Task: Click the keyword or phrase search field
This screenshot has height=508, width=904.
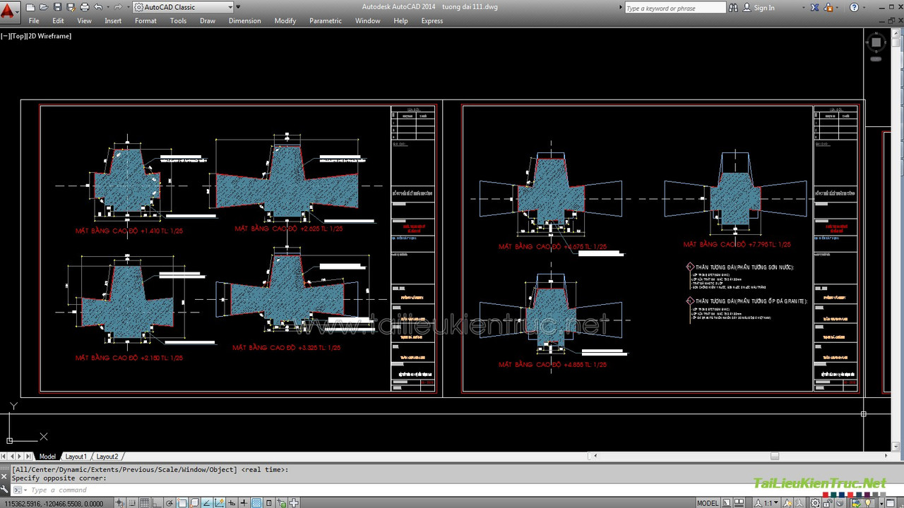Action: coord(675,8)
